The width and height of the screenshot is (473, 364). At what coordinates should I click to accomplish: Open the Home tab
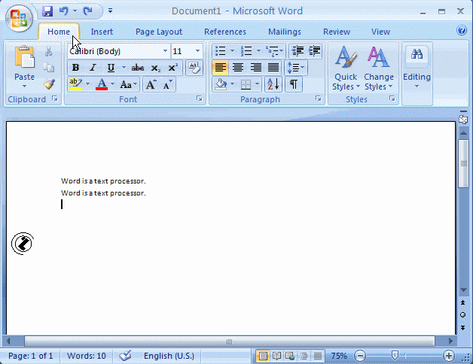[59, 32]
